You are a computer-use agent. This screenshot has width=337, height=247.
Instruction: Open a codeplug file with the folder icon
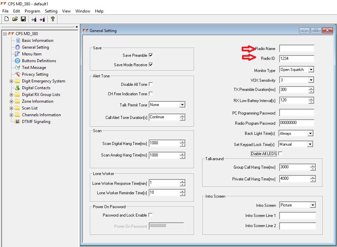tap(15, 19)
